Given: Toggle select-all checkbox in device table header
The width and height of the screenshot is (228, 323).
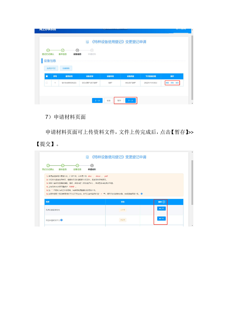Looking at the screenshot, I should [x=47, y=76].
